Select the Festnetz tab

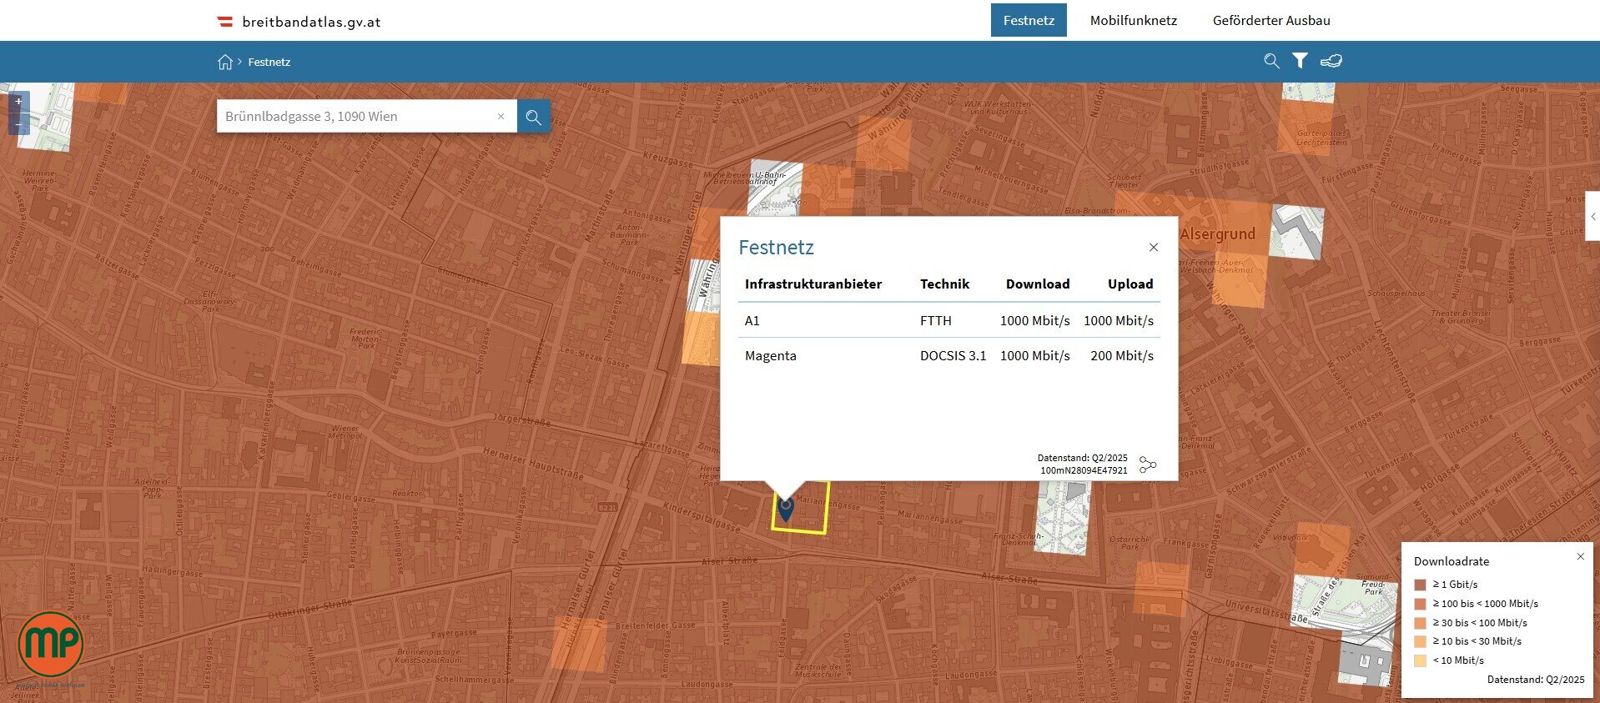(x=1028, y=20)
